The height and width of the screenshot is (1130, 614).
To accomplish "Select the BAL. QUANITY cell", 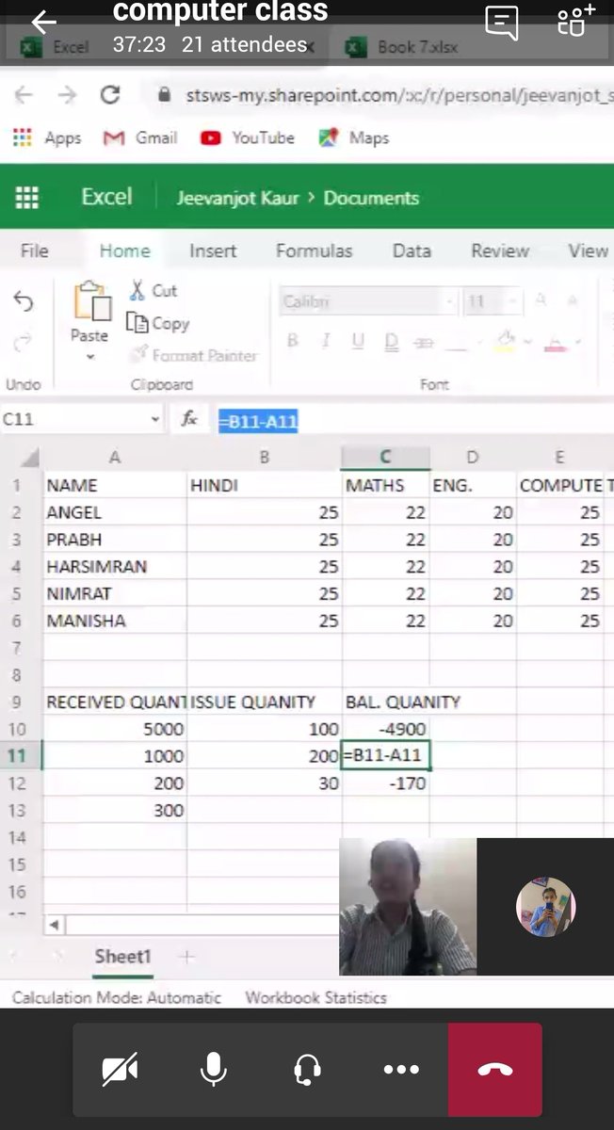I will 386,702.
